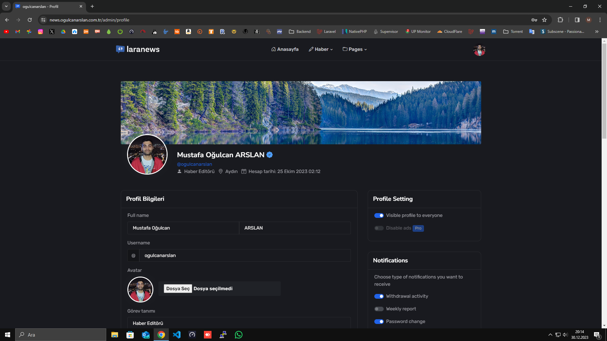This screenshot has height=341, width=607.
Task: Expand the Pages dropdown menu
Action: (355, 49)
